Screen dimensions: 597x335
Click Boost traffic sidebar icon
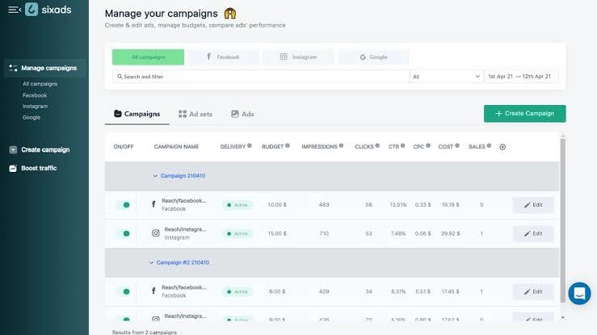click(x=13, y=168)
